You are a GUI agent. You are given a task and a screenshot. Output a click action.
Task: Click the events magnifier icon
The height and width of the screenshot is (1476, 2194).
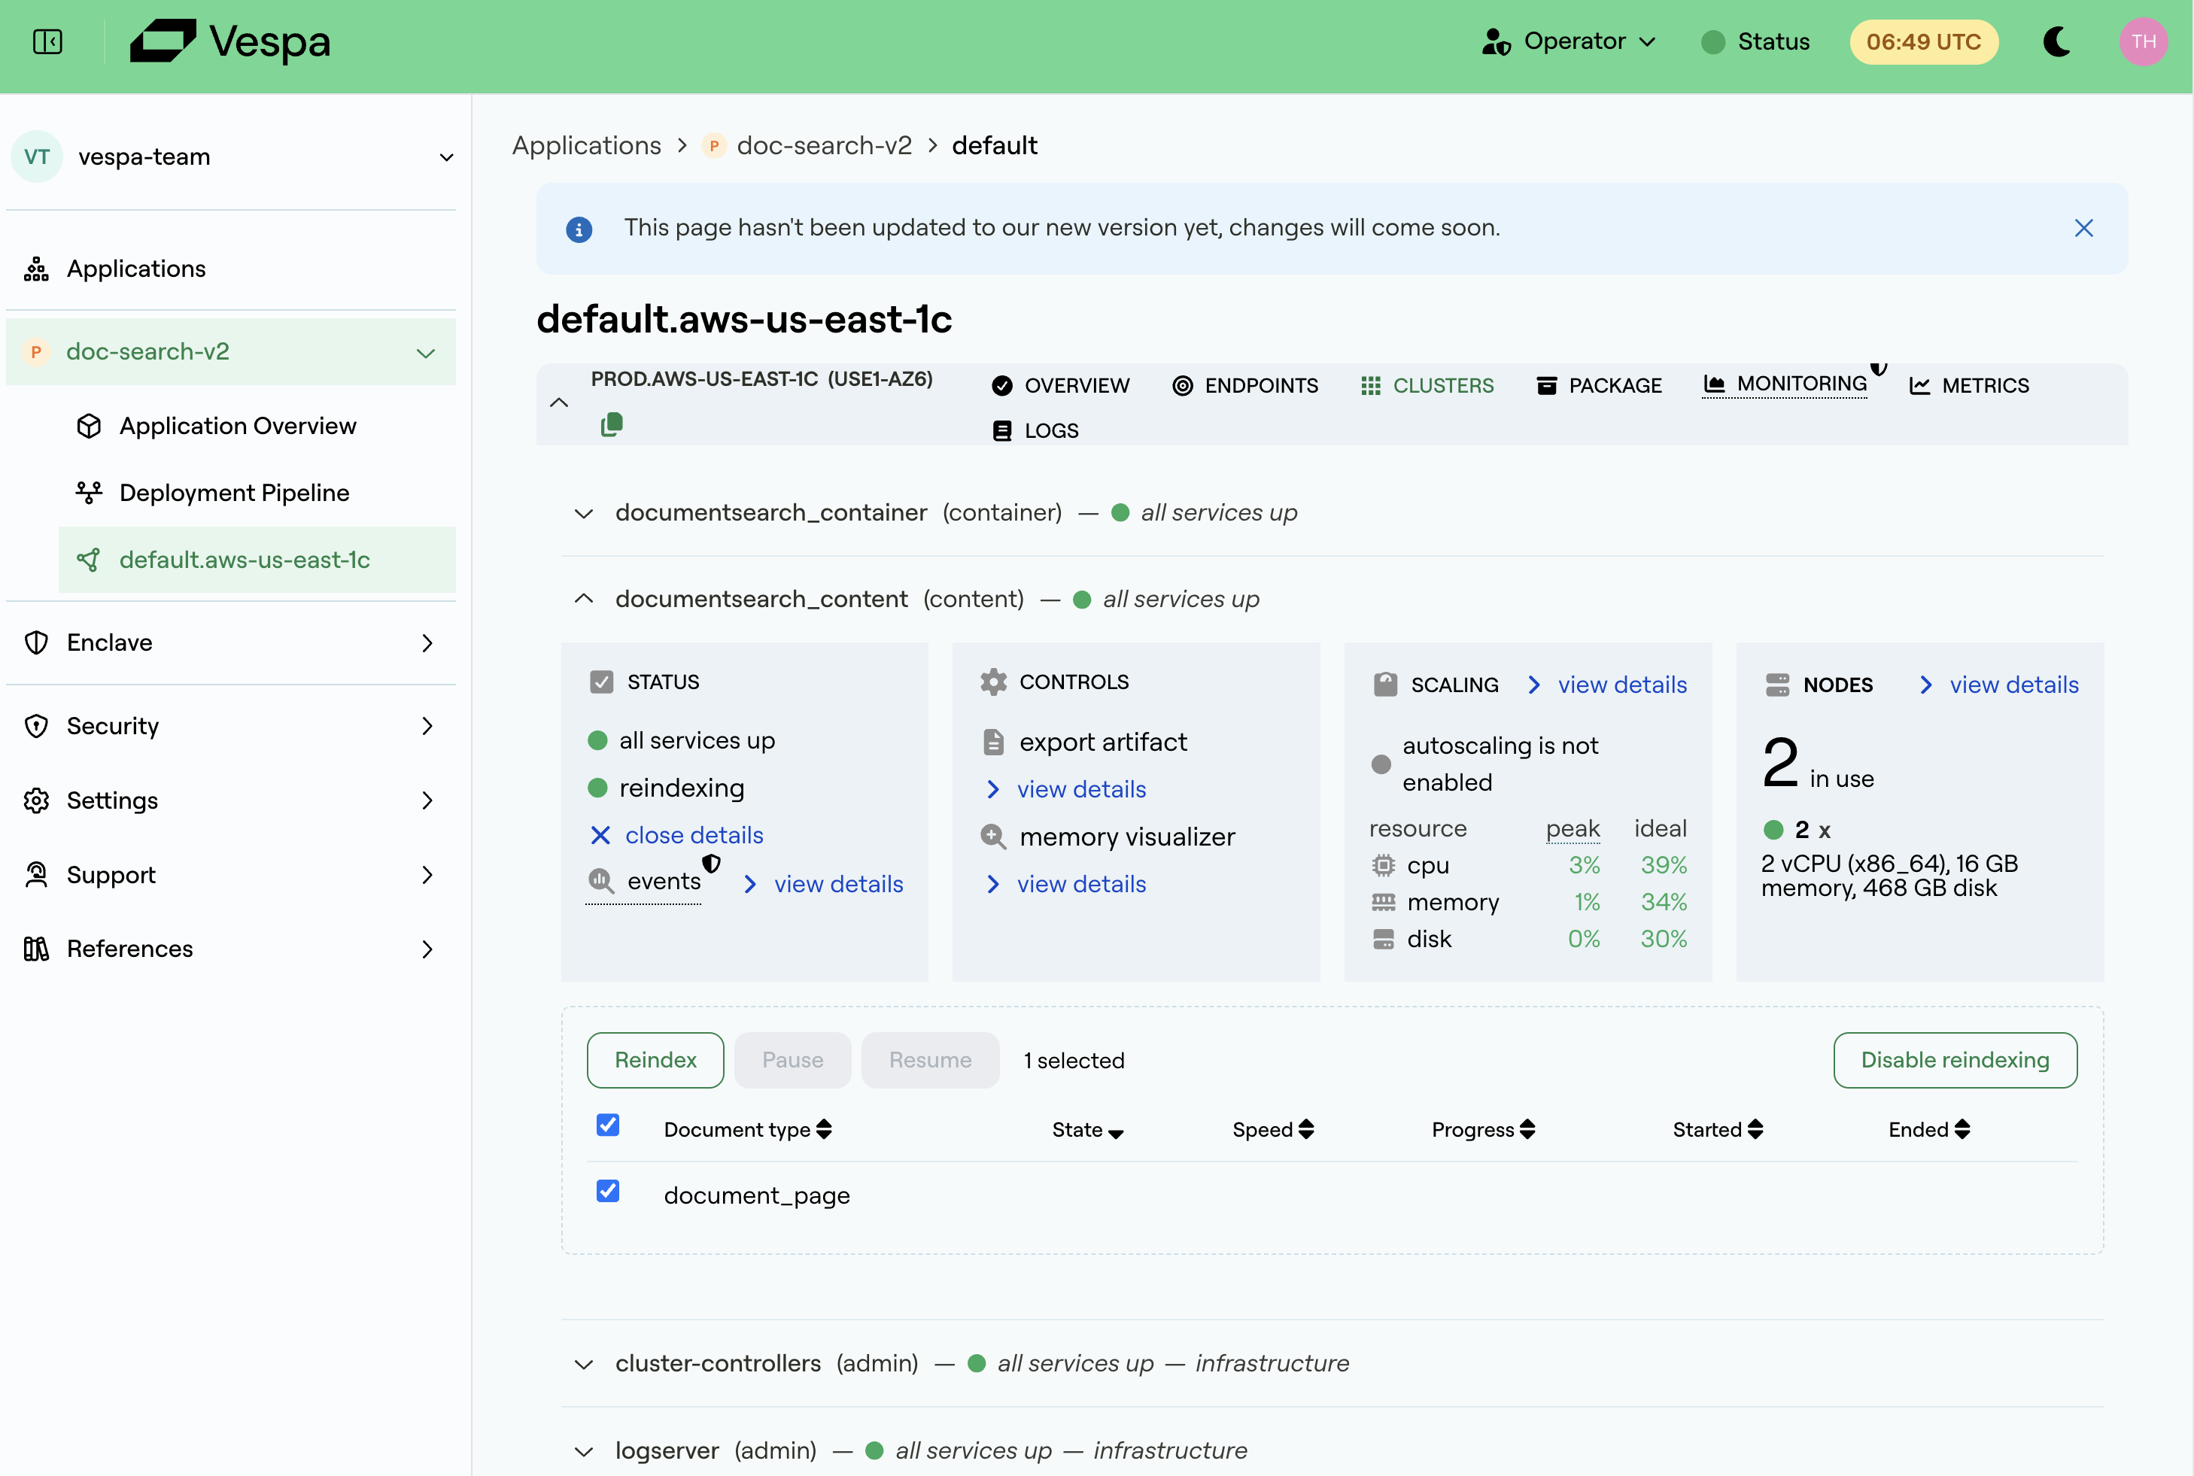click(600, 880)
